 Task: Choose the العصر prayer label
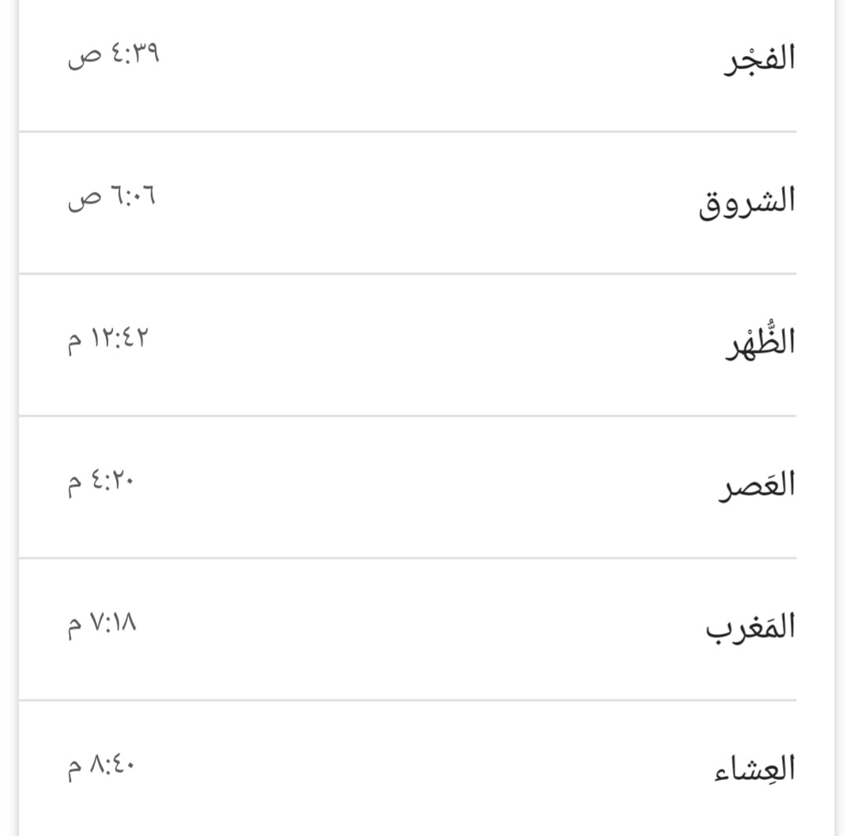click(x=757, y=483)
